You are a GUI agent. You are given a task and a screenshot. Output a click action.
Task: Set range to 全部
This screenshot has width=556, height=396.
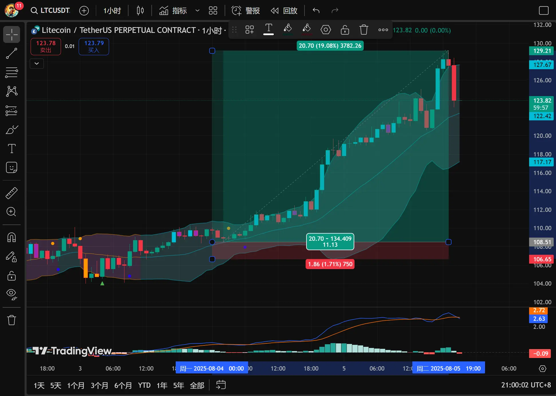coord(197,385)
